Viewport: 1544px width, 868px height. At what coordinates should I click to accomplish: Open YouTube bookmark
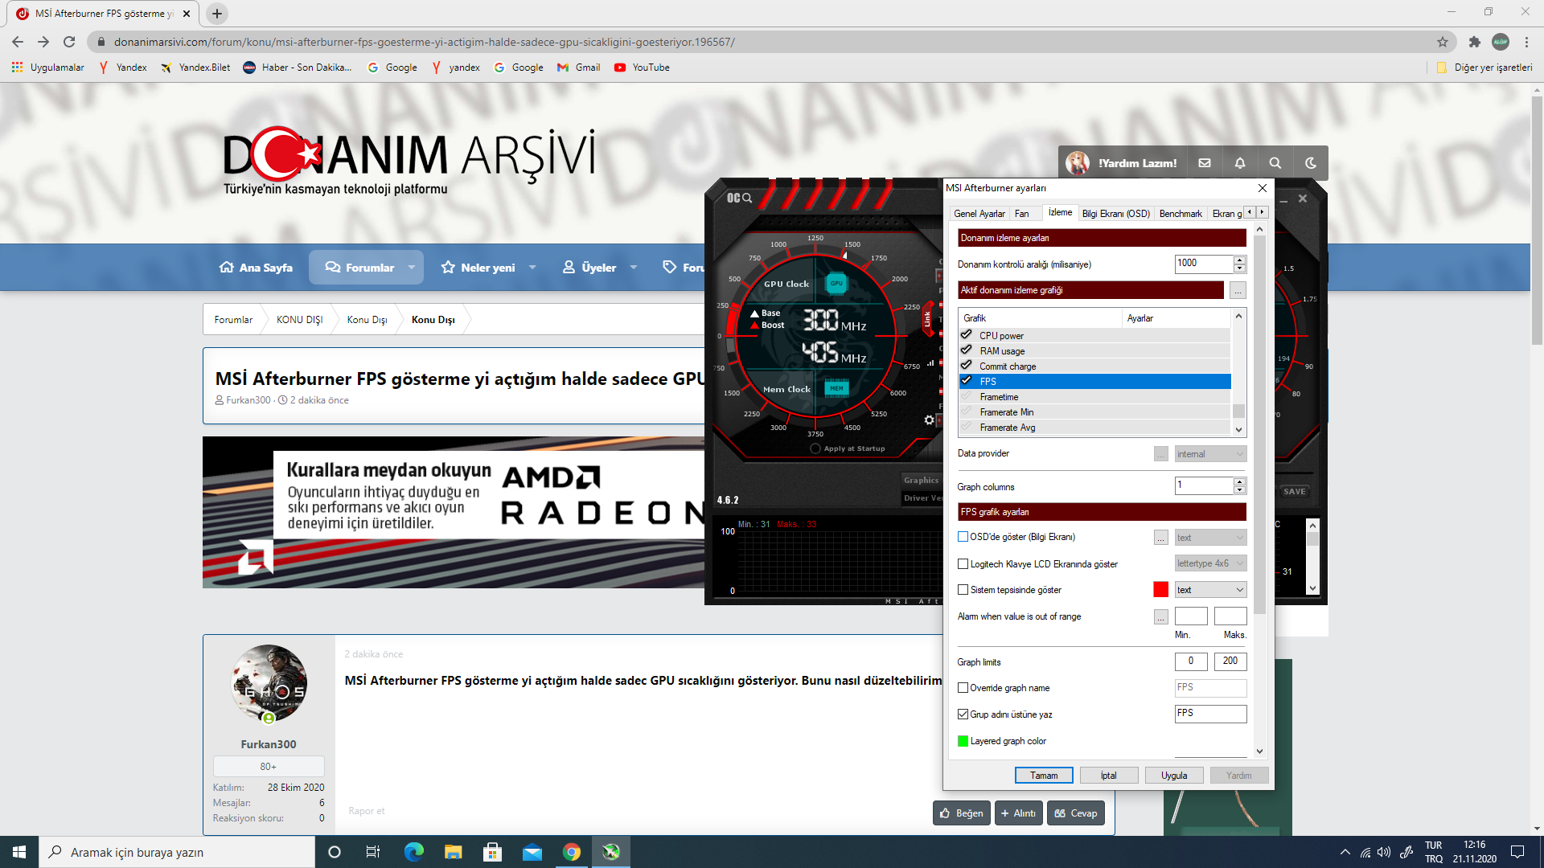pyautogui.click(x=642, y=68)
